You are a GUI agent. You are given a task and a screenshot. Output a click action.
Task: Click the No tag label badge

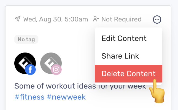point(26,39)
